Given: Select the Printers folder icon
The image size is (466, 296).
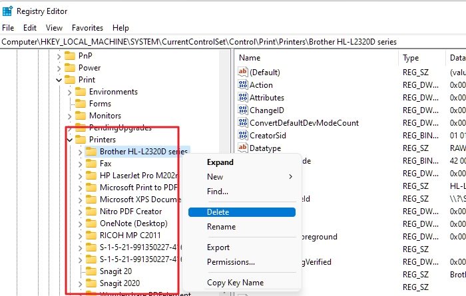Looking at the screenshot, I should click(81, 139).
